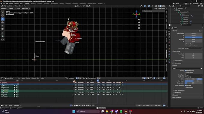Select the Move tool in viewport toolbar

pos(2,19)
